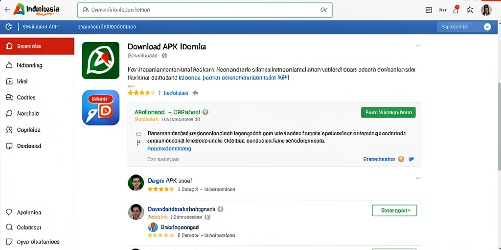501x250 pixels.
Task: Expand the chevron right of Deige: APK ocoal
Action: (418, 178)
